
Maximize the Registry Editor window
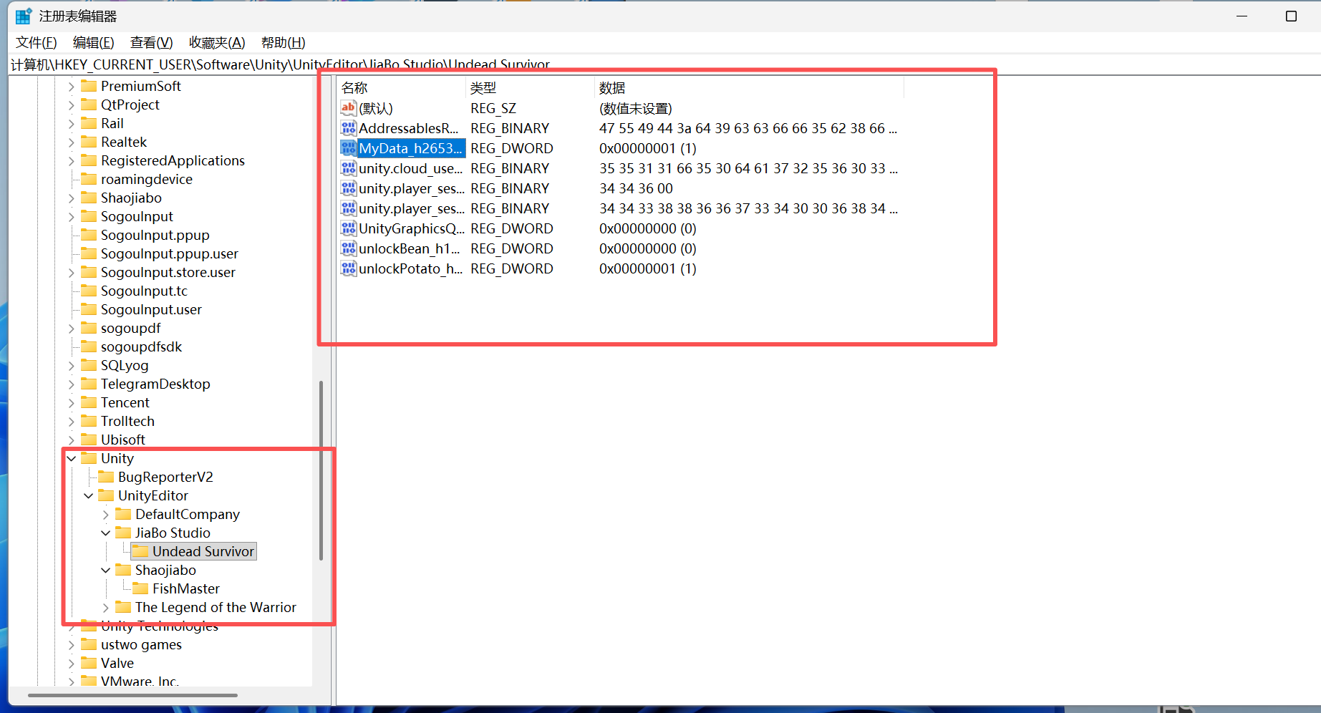[x=1291, y=16]
